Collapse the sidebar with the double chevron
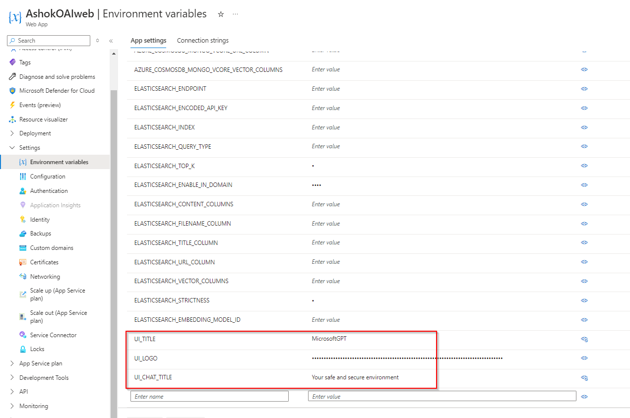630x418 pixels. [111, 41]
